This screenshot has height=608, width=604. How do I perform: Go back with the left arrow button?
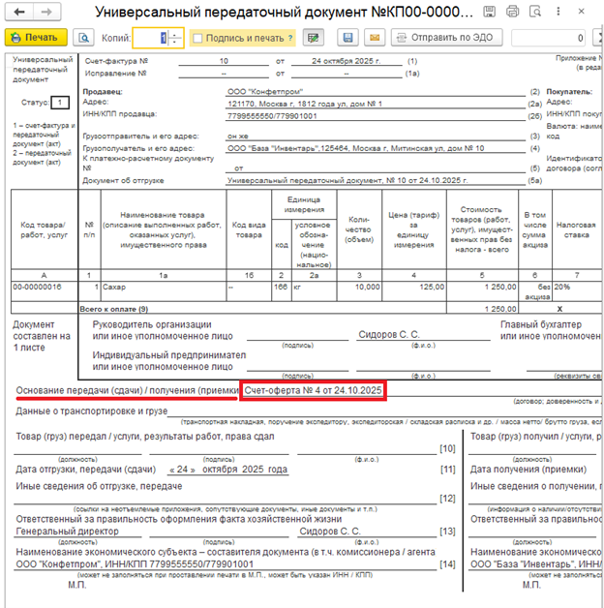click(x=19, y=12)
